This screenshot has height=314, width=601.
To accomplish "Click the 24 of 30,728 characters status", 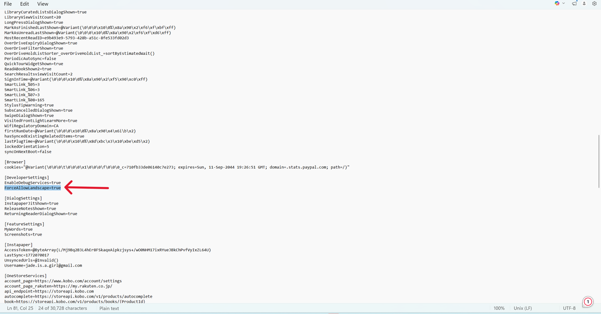I will [63, 308].
